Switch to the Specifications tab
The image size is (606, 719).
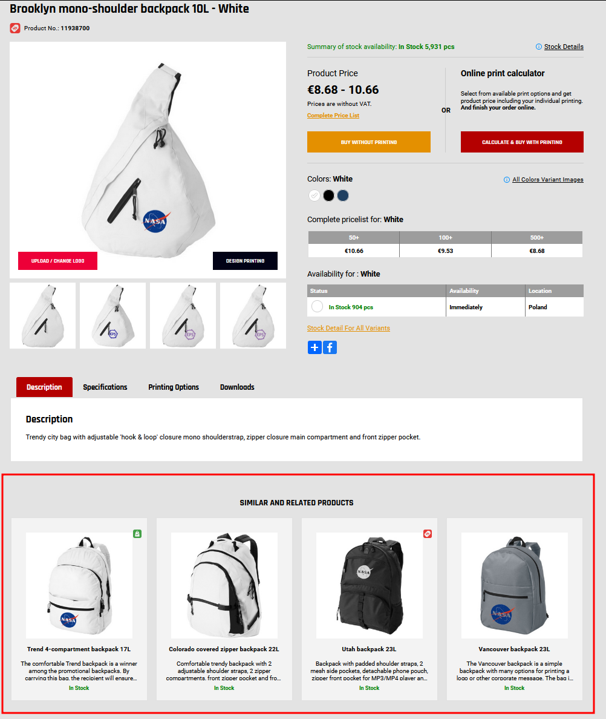[105, 387]
